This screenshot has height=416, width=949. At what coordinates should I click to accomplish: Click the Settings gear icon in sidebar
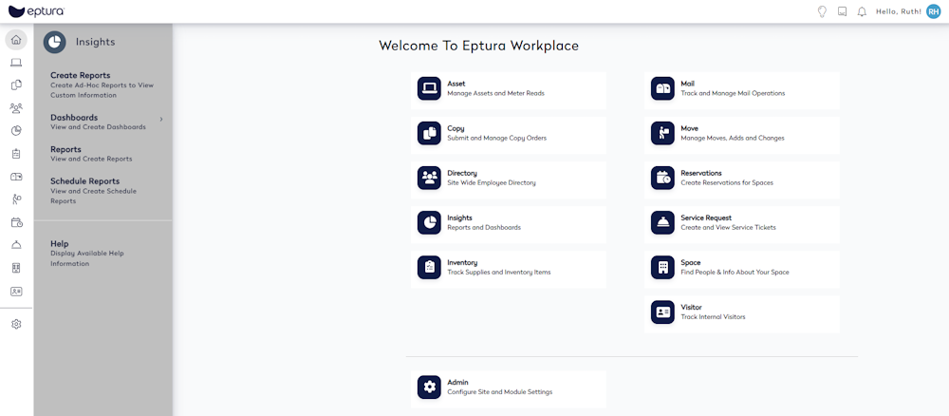coord(16,324)
